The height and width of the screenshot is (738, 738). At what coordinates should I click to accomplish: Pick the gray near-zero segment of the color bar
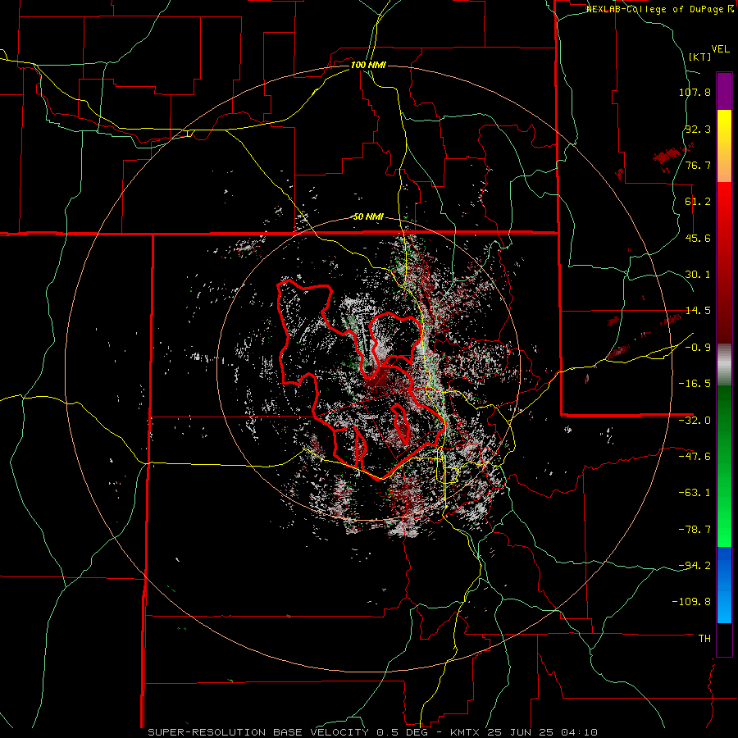(724, 363)
